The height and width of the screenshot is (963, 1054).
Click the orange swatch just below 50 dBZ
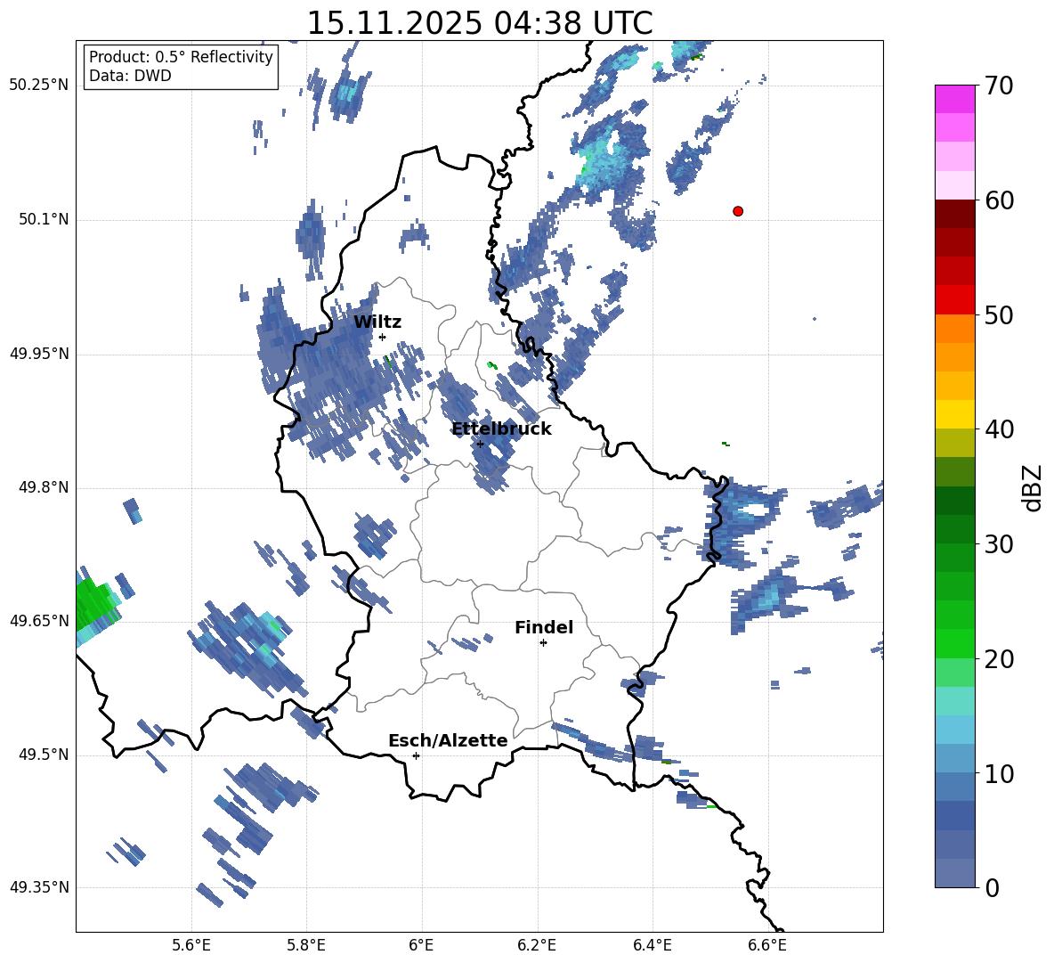pyautogui.click(x=954, y=329)
